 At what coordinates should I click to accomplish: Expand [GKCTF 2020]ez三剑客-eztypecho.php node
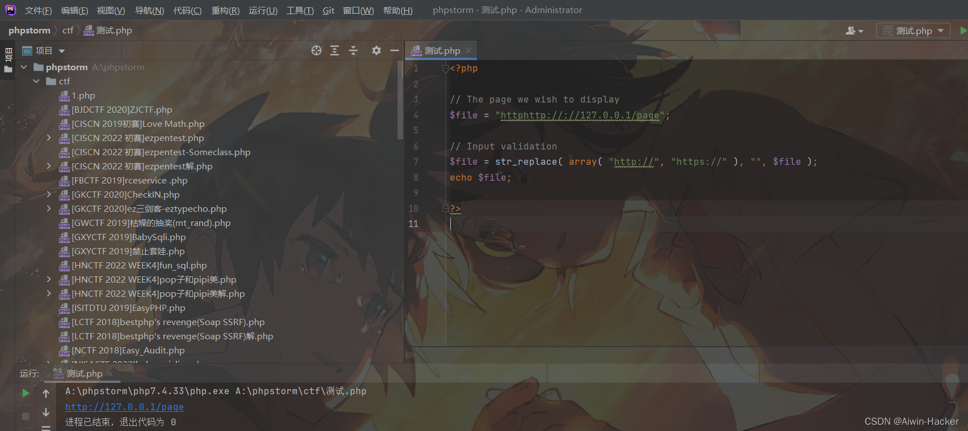49,208
